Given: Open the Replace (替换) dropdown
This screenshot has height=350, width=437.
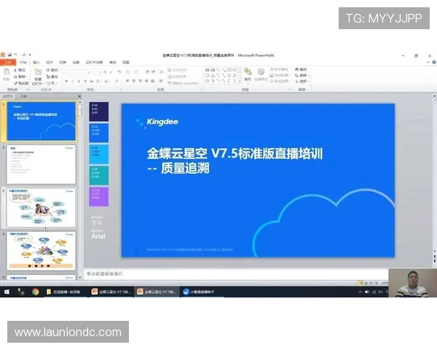Looking at the screenshot, I should click(302, 75).
